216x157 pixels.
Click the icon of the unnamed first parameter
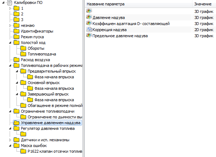(89, 11)
